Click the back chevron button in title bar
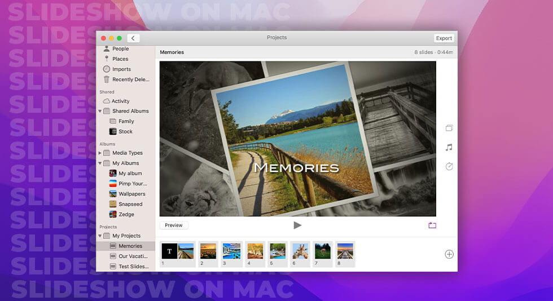 [133, 38]
